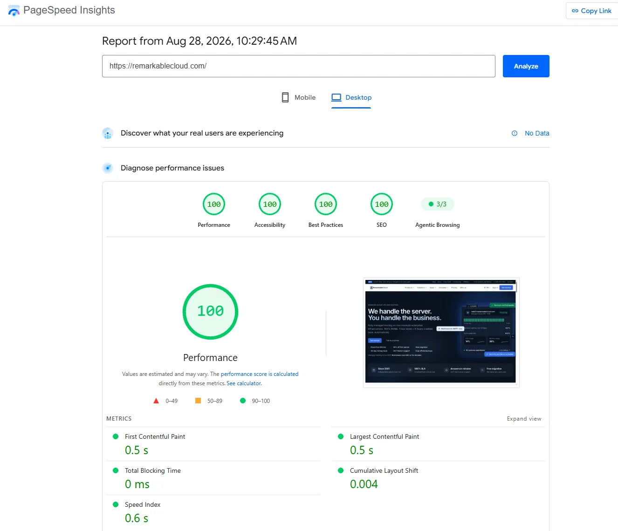Click the report date heading text
The width and height of the screenshot is (618, 531).
coord(199,41)
